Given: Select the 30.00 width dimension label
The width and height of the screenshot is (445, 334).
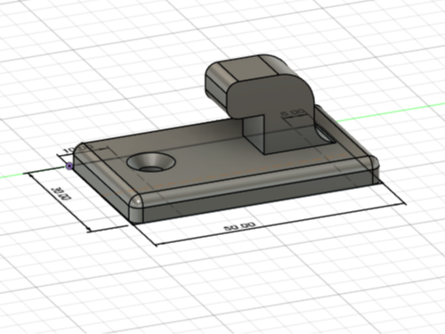Looking at the screenshot, I should [x=61, y=193].
